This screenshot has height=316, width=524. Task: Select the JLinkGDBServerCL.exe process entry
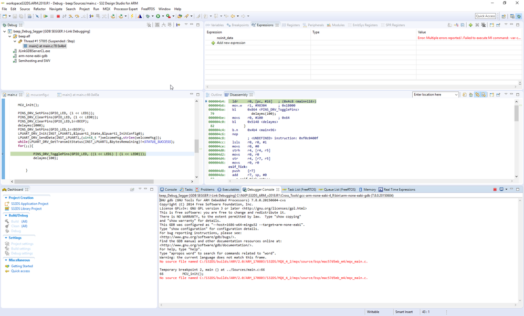coord(34,51)
